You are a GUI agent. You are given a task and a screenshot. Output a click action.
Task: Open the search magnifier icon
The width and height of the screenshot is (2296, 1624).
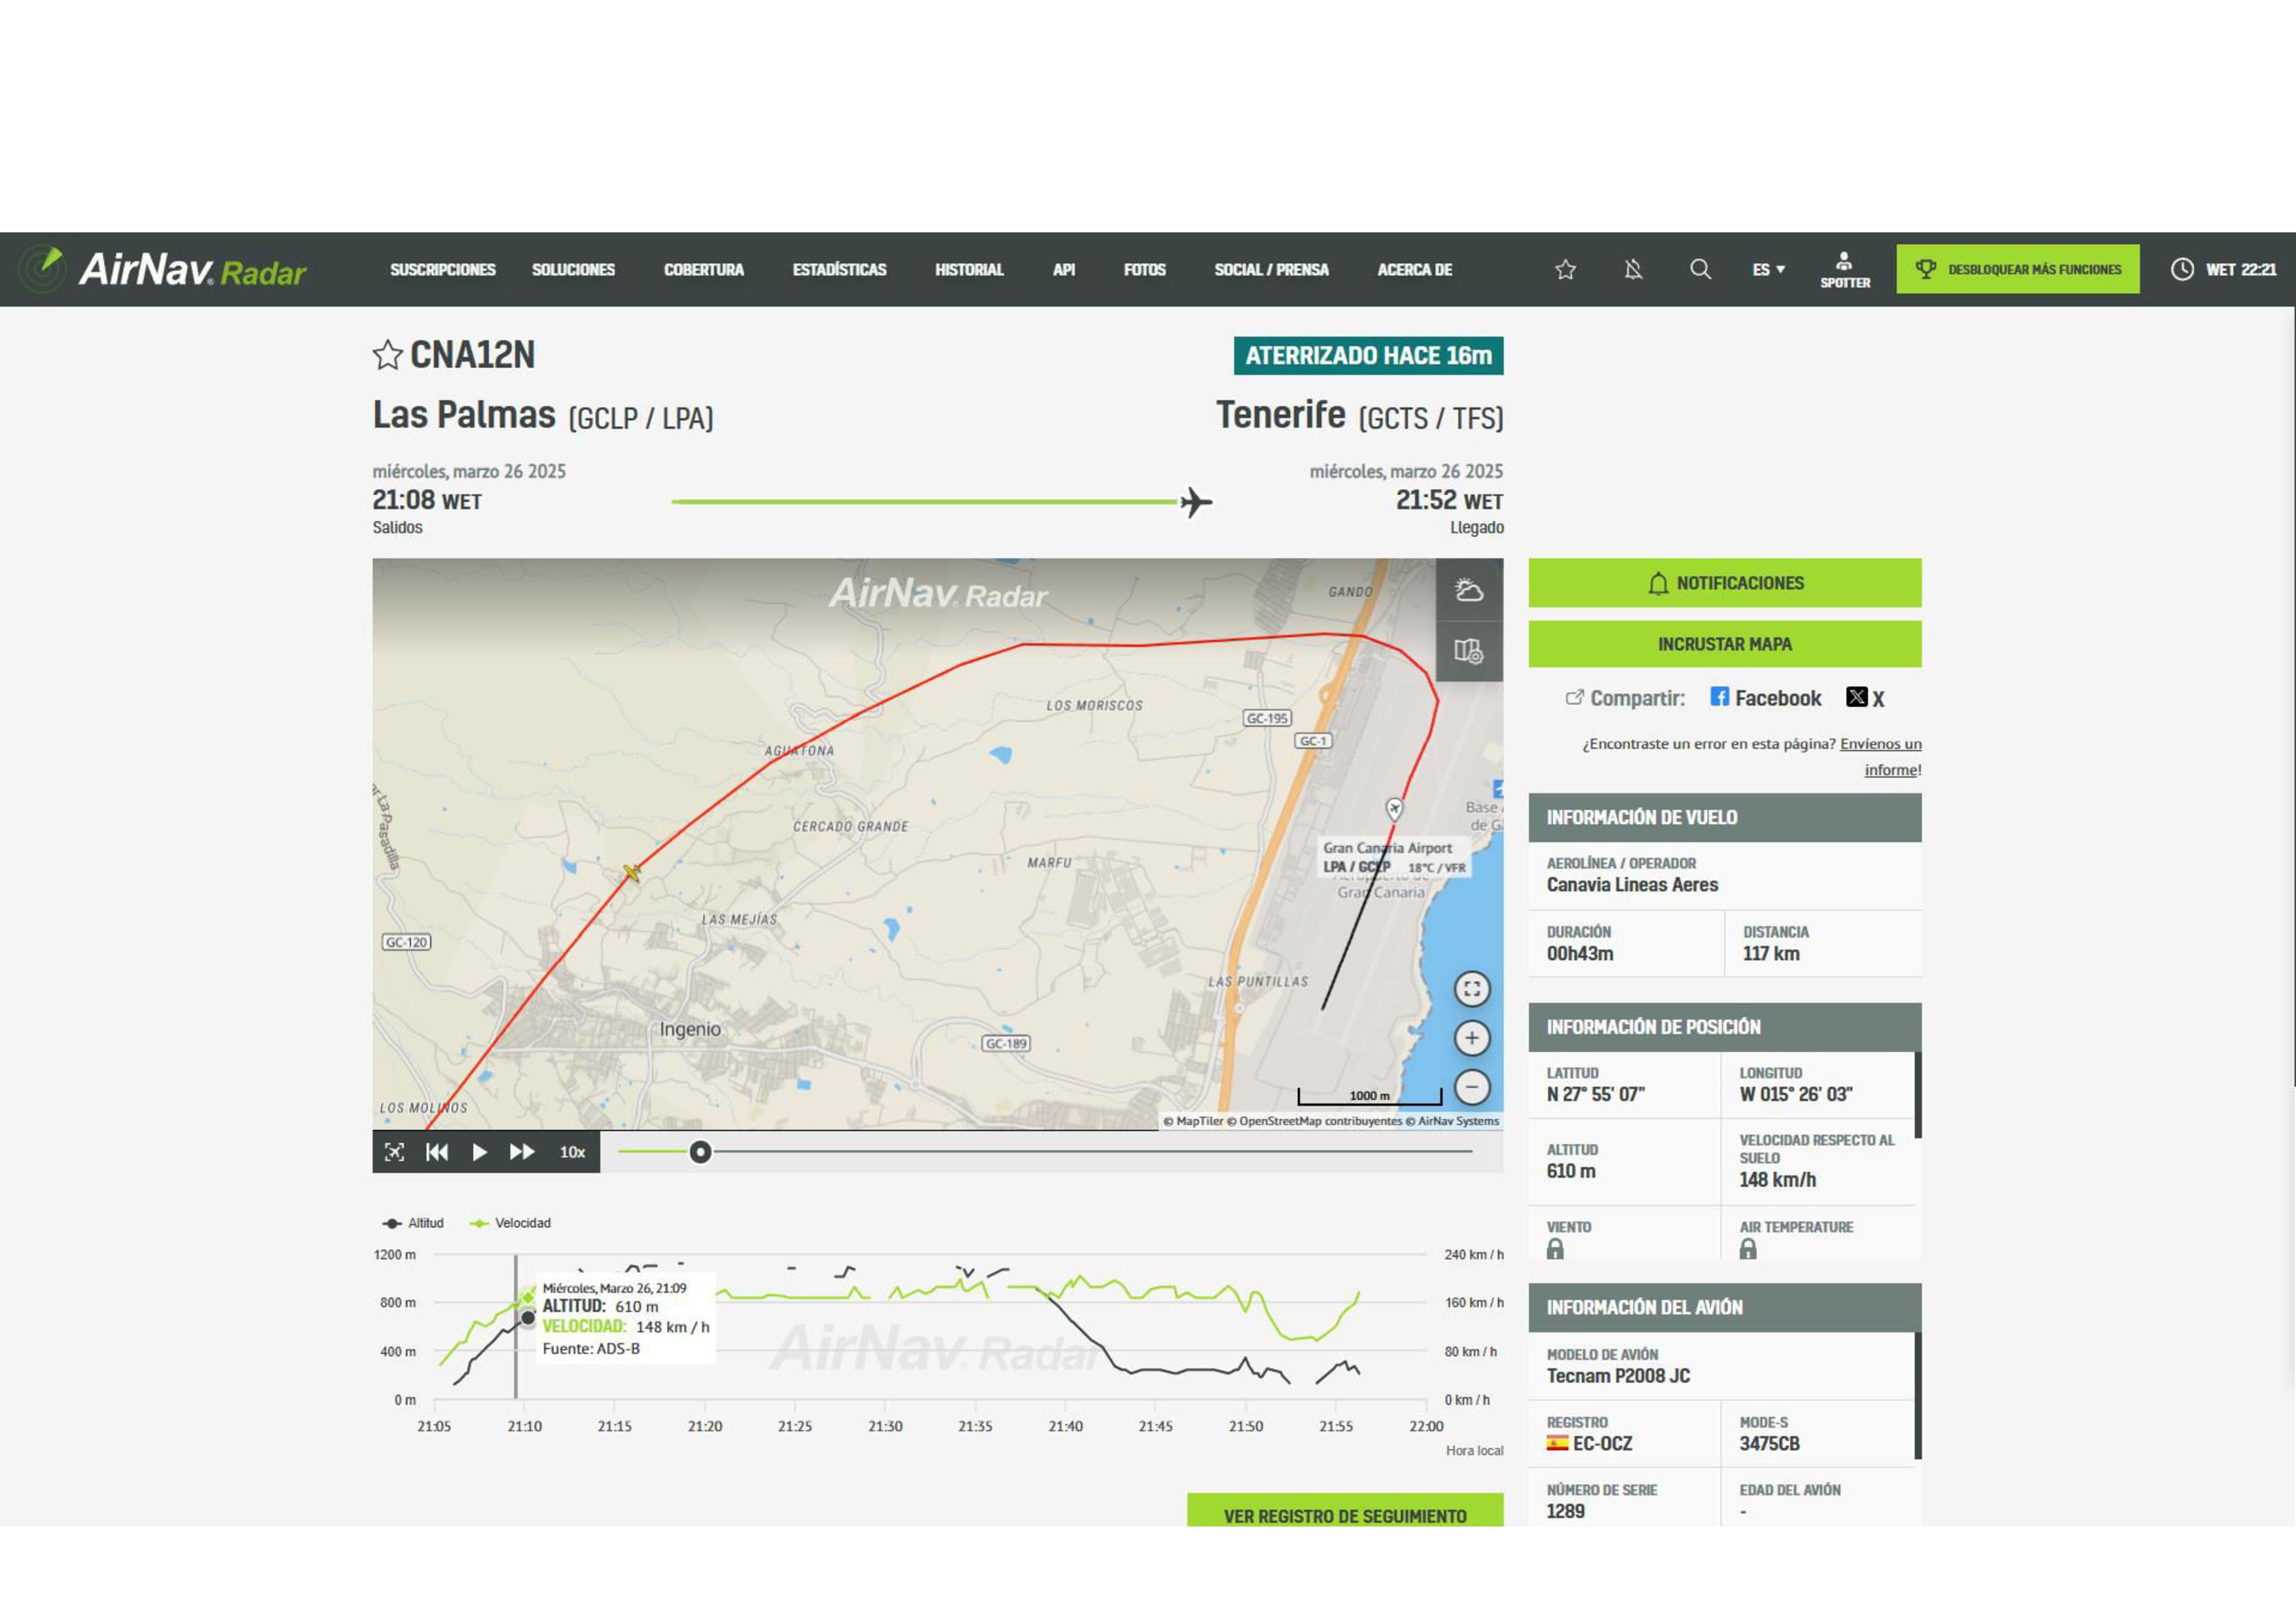1700,269
